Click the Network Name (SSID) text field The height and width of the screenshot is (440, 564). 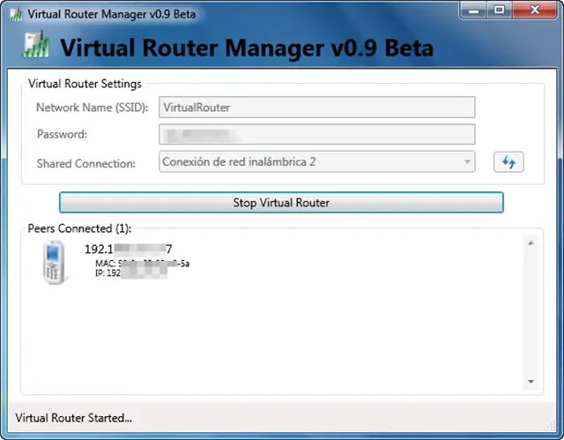[x=316, y=108]
